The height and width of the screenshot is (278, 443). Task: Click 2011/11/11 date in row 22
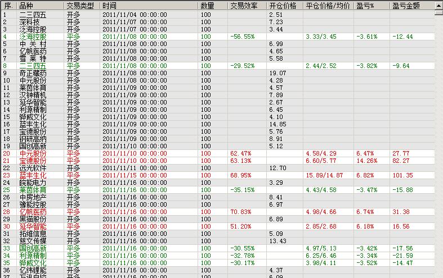pyautogui.click(x=119, y=168)
